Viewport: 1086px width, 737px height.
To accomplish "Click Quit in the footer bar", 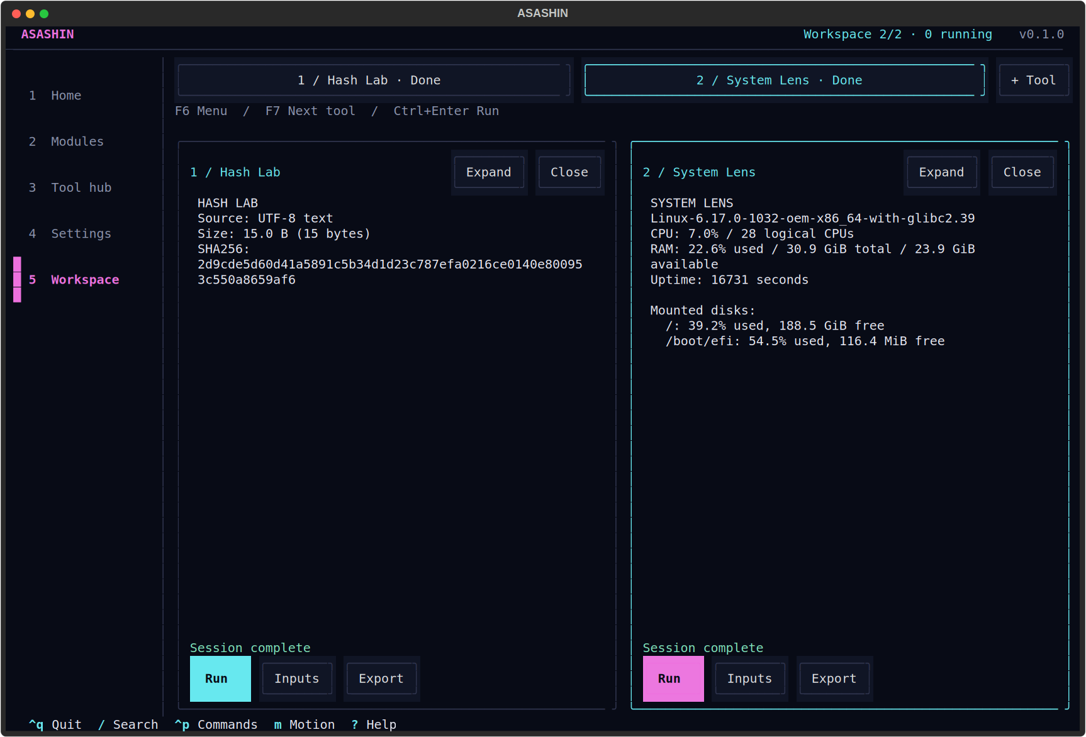I will point(55,724).
